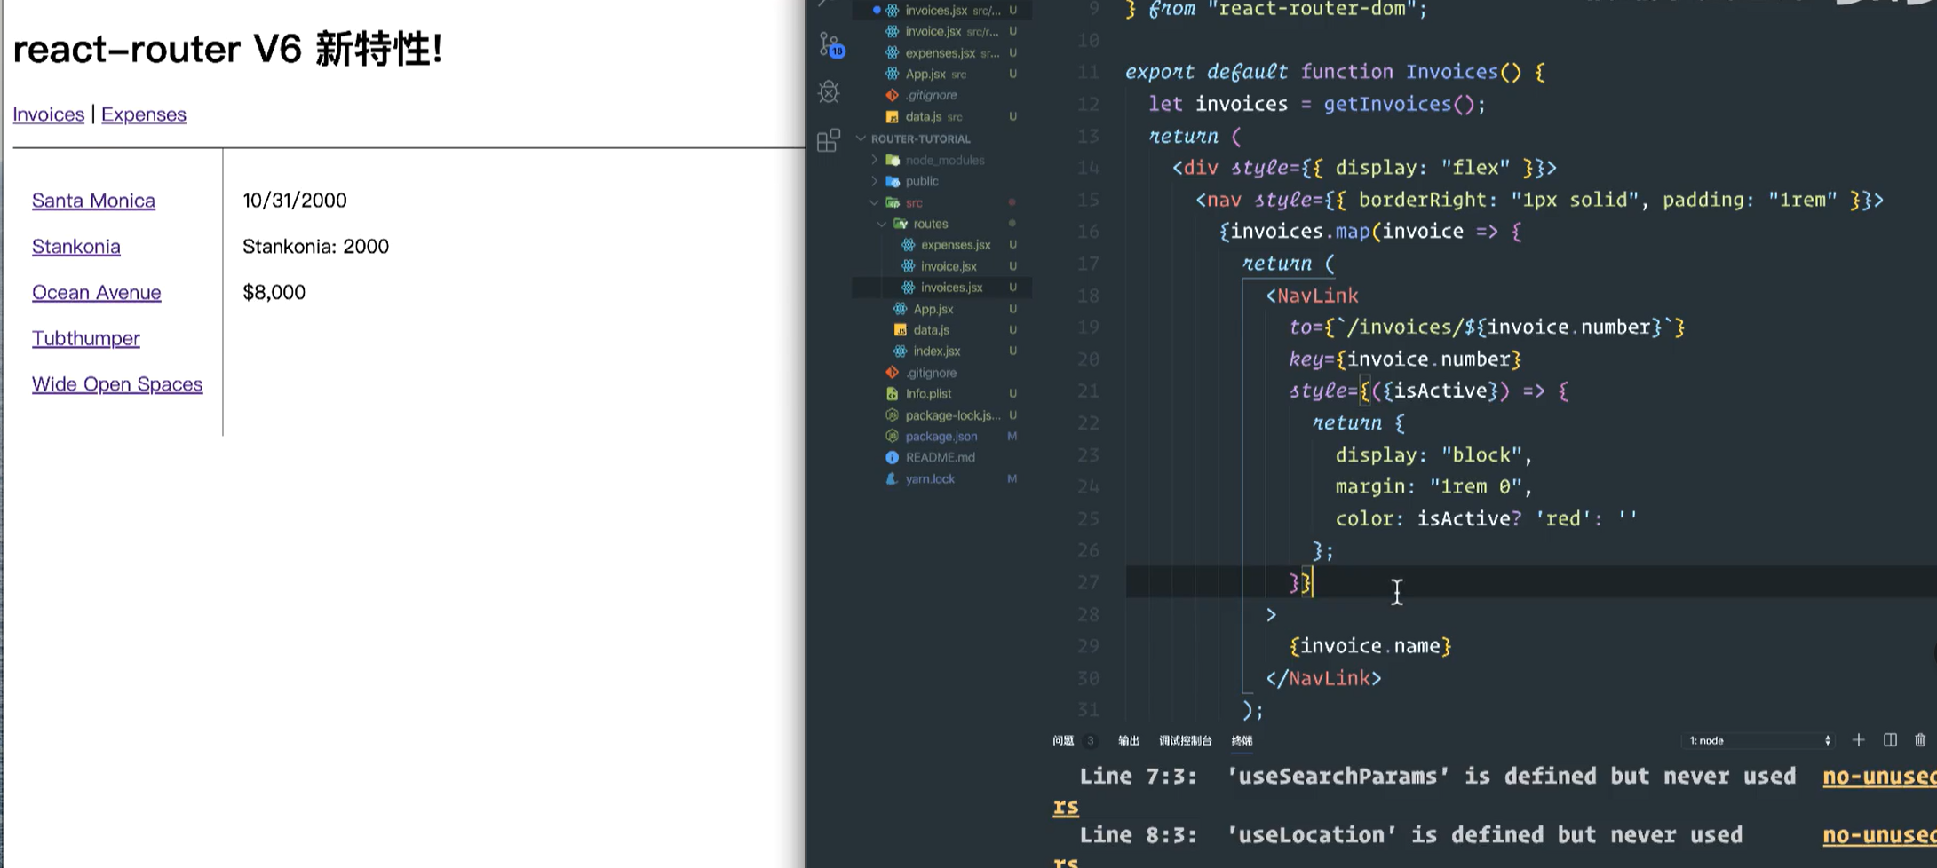Click the 'let invoices = getInvoices();' code line
This screenshot has width=1937, height=868.
point(1316,105)
